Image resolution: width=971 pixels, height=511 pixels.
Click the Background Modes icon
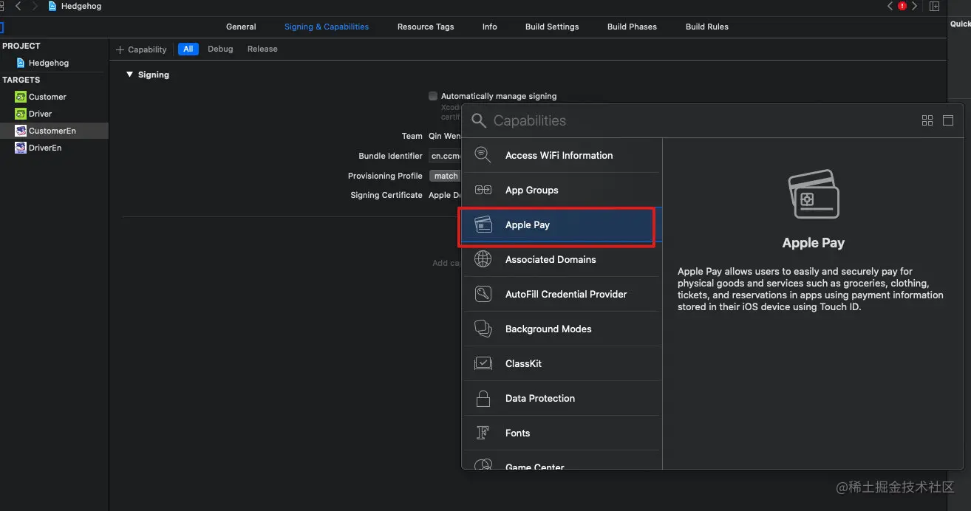[x=483, y=329]
